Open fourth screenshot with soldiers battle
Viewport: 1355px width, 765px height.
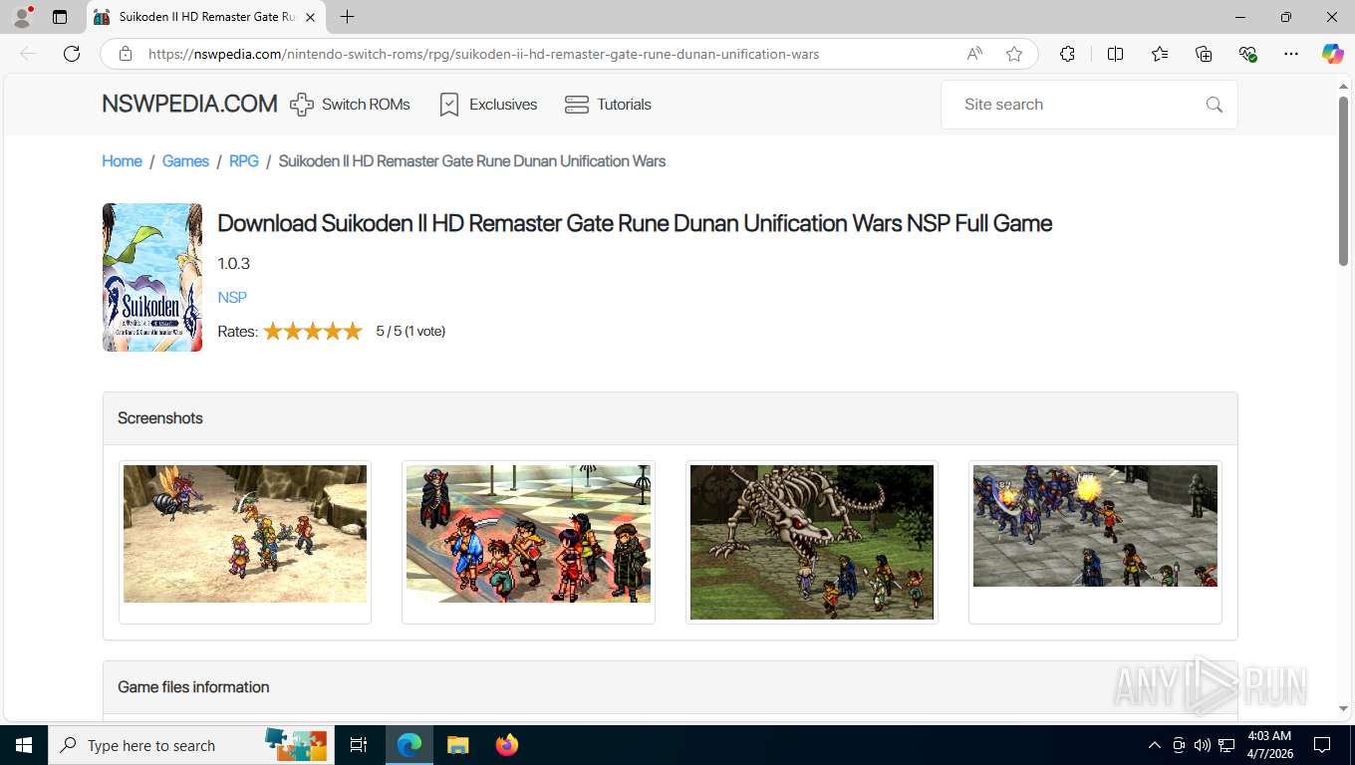pos(1095,526)
